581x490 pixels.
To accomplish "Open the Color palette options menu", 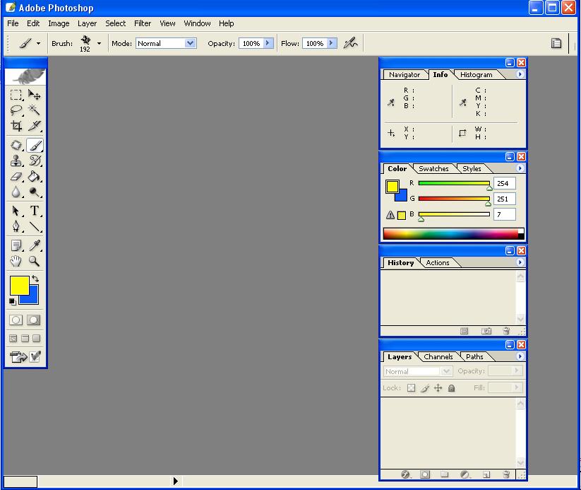I will point(520,168).
